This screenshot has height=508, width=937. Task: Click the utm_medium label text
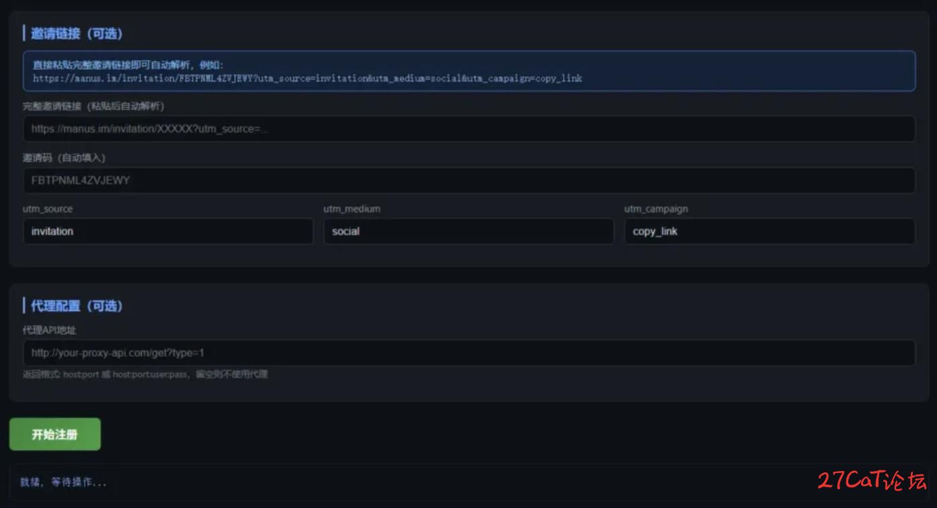point(352,209)
